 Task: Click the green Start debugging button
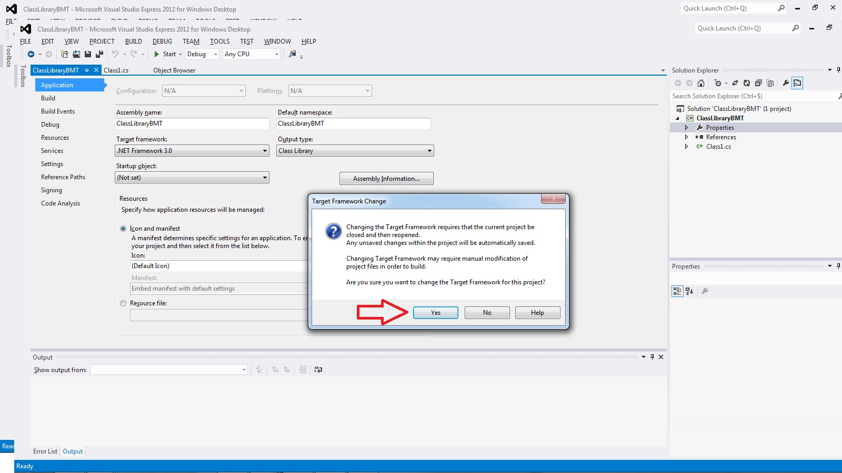157,54
